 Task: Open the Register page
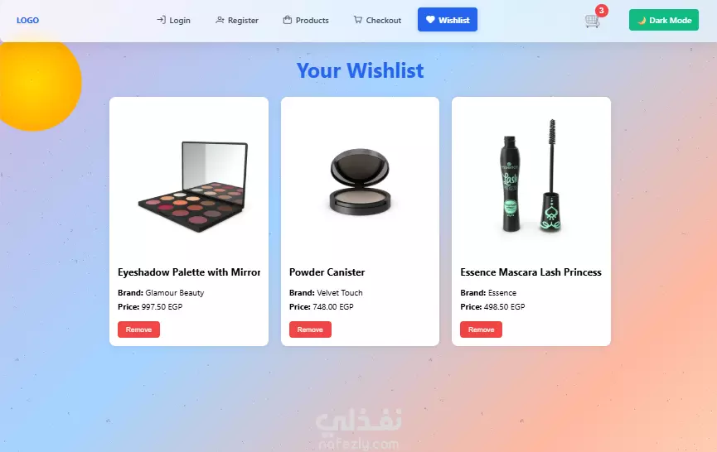coord(237,20)
